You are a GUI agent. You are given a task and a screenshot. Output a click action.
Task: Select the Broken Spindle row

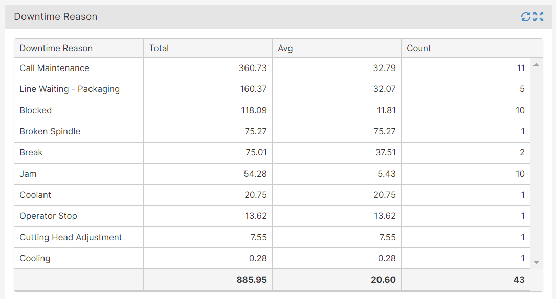click(x=50, y=131)
